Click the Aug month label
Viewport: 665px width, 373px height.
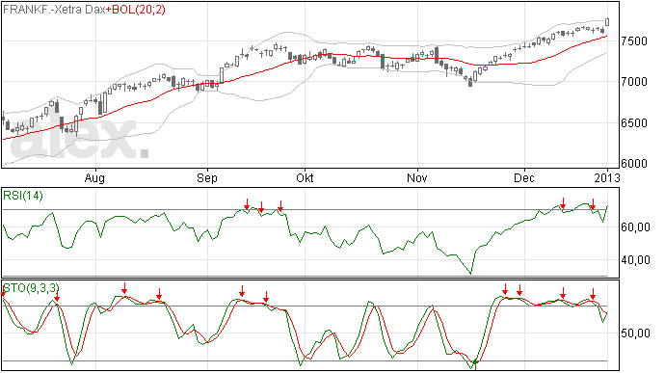pos(94,177)
